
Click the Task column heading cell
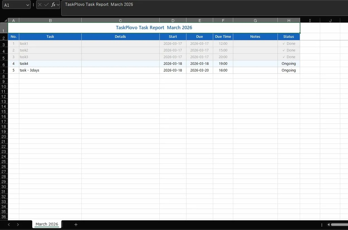(x=50, y=37)
